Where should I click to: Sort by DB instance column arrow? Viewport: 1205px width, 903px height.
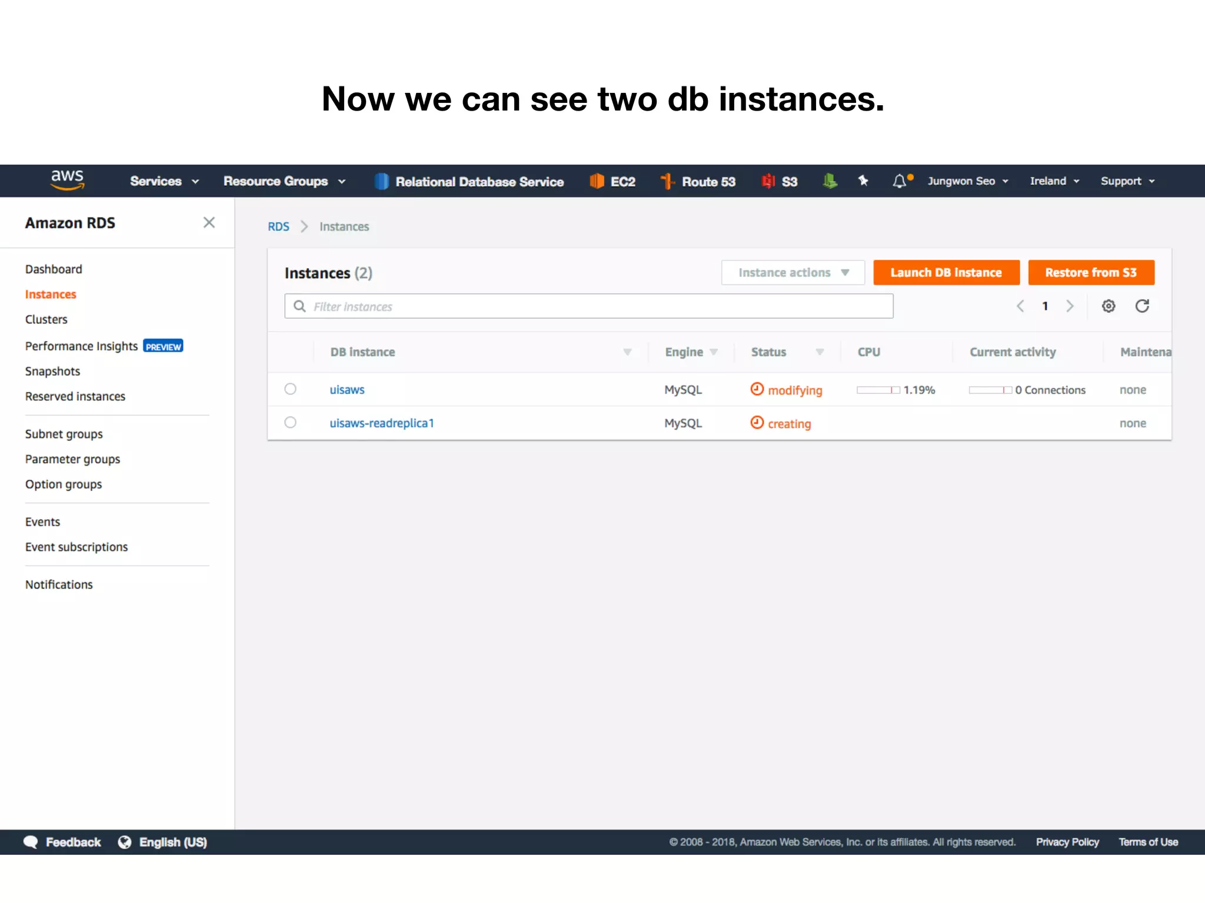627,352
